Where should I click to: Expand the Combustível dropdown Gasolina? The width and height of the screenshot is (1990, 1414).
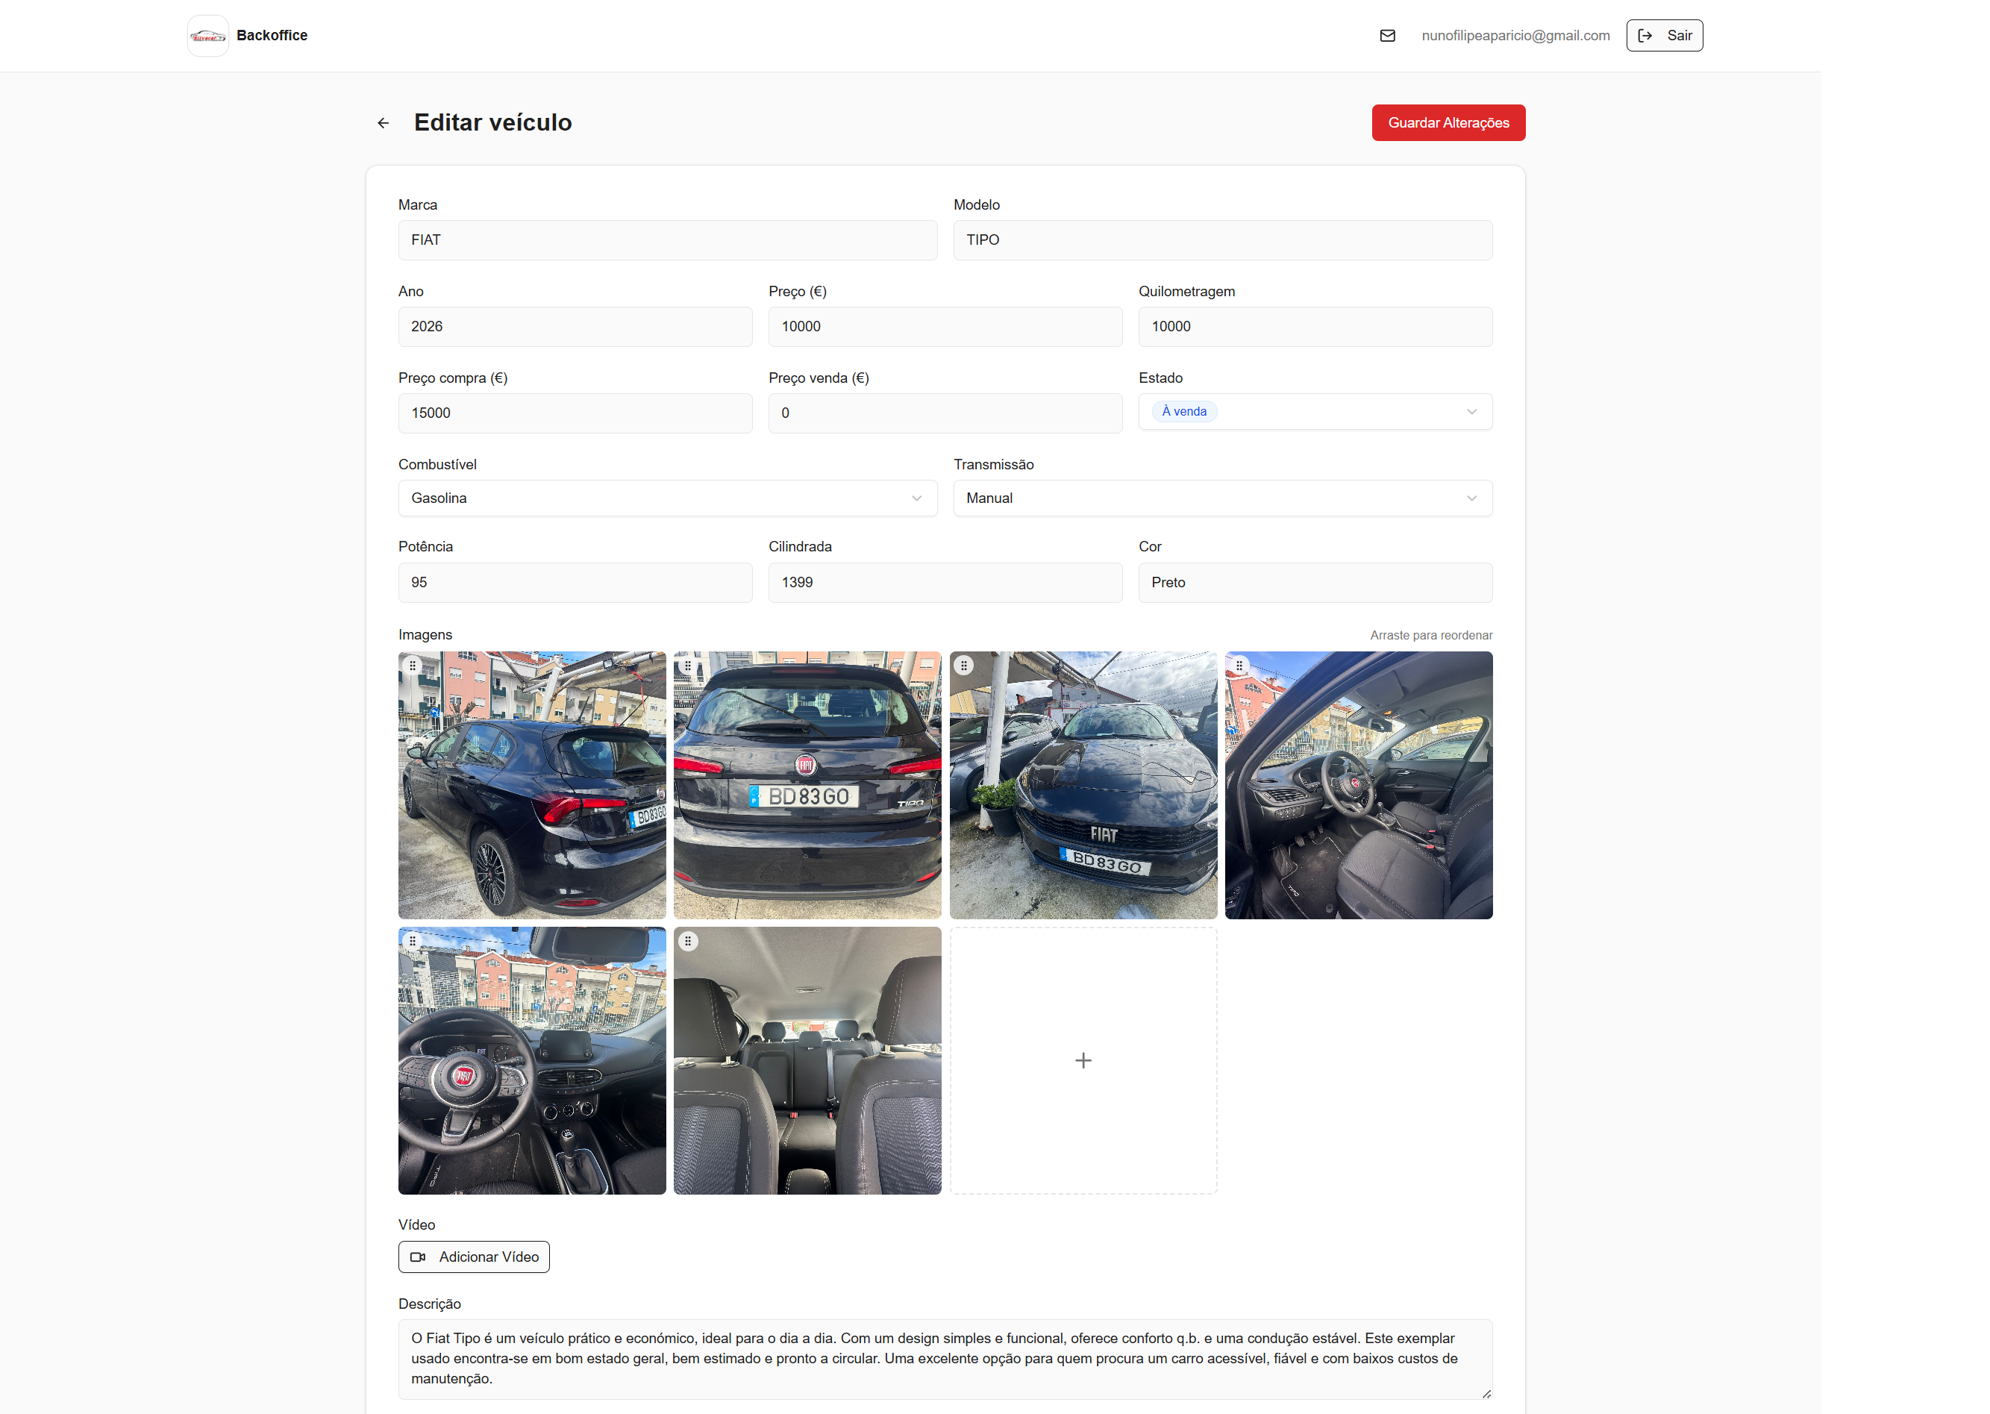(667, 498)
